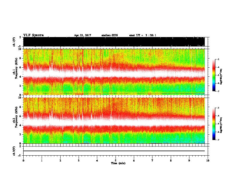The width and height of the screenshot is (234, 180).
Task: Click the ch.3(V) flat line trace
Action: point(114,151)
